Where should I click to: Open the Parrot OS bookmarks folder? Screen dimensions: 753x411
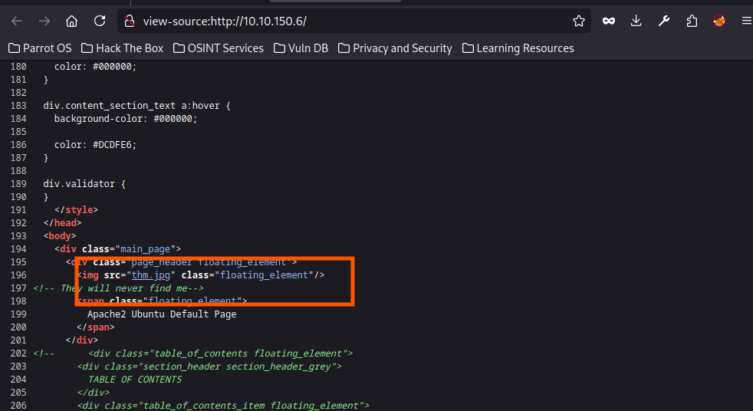coord(40,48)
